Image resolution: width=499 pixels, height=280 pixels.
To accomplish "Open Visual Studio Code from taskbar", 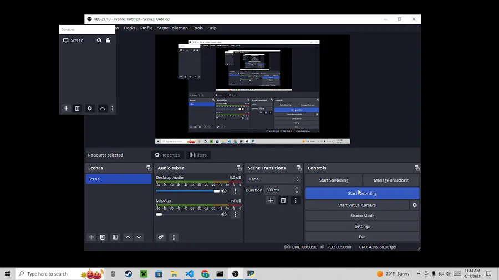I will pos(190,274).
